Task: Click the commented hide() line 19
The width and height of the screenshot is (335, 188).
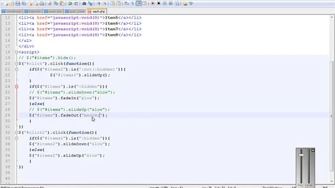Action: tap(47, 58)
